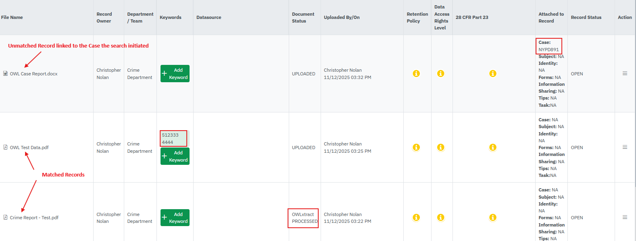Click Retention Policy info icon for OWL Test Data.pdf
The width and height of the screenshot is (636, 241).
point(416,148)
